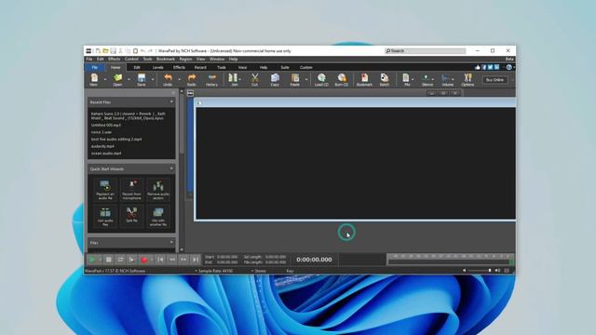596x335 pixels.
Task: Start the Remove audio section wizard
Action: coord(158,190)
